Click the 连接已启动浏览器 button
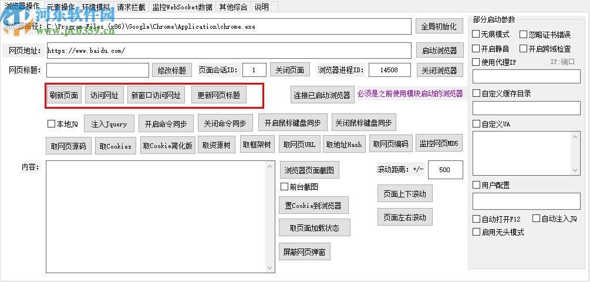 pos(322,95)
